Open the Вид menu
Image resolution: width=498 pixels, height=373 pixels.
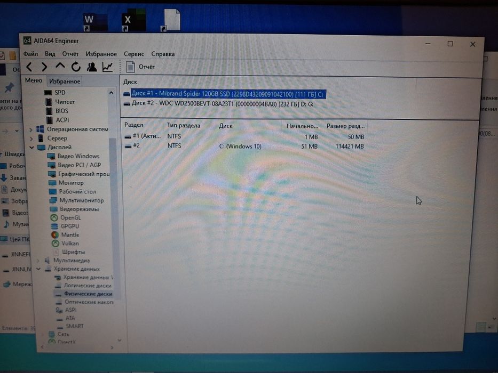click(x=50, y=54)
